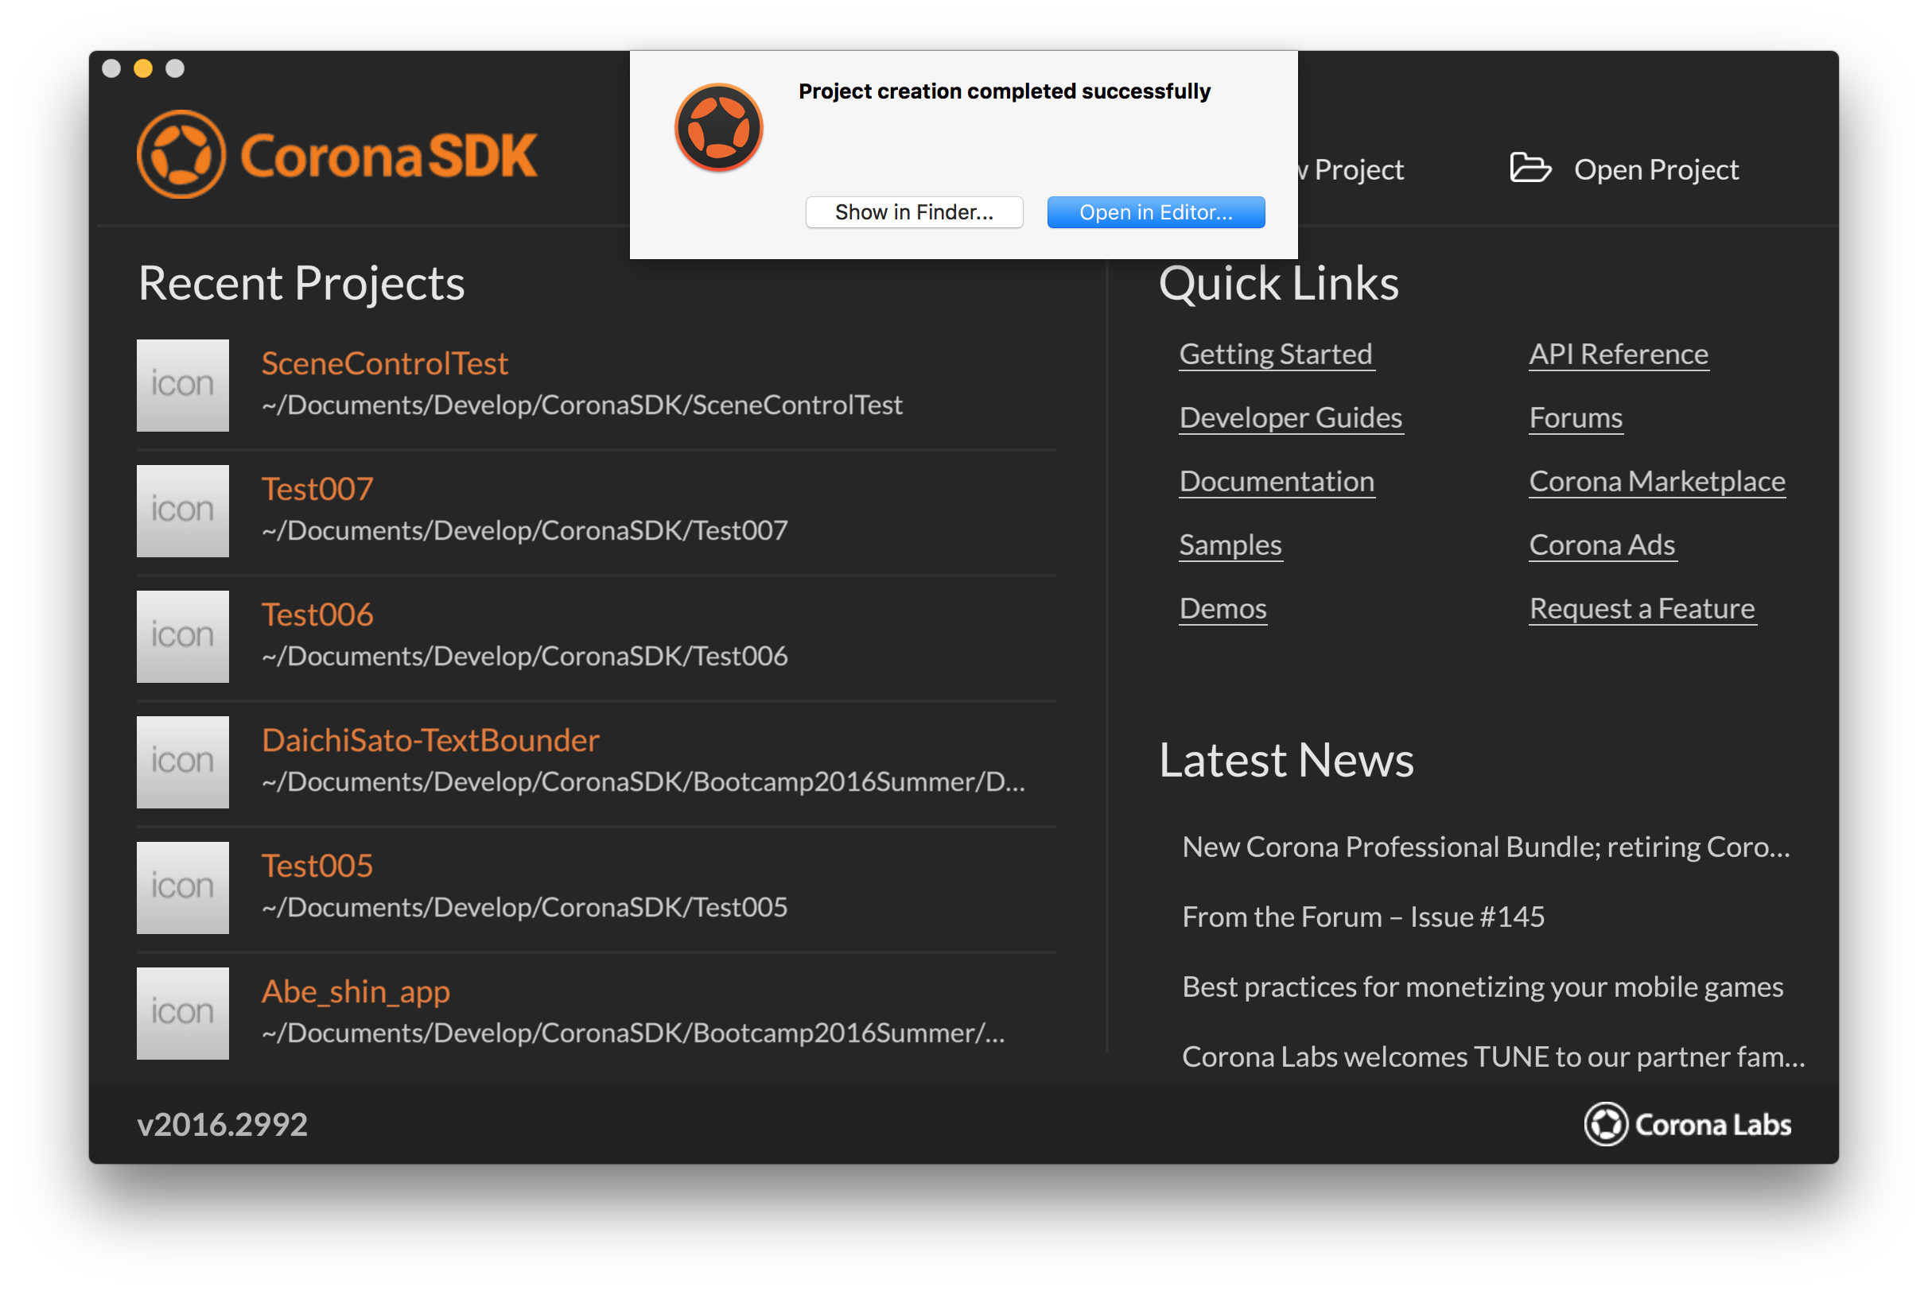This screenshot has width=1928, height=1291.
Task: Click the window close button
Action: (x=111, y=68)
